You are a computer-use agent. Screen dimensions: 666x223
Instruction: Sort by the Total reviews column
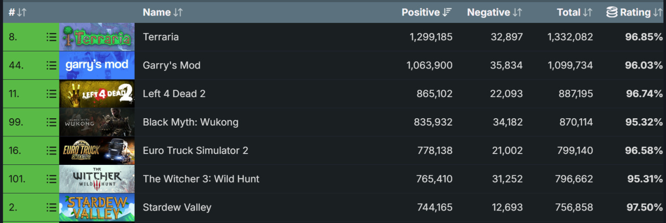coord(574,12)
